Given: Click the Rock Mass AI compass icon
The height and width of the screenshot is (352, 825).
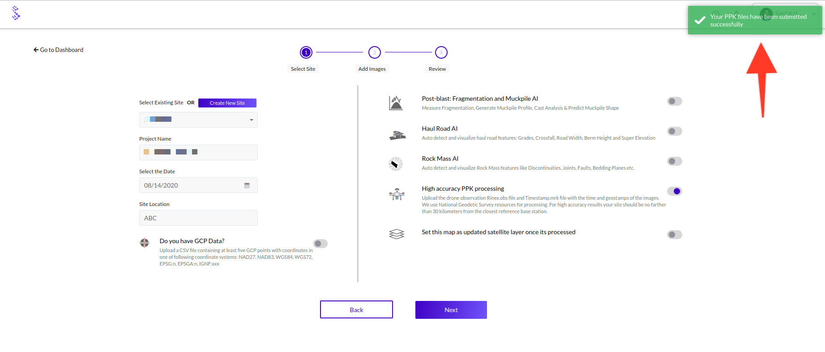Looking at the screenshot, I should coord(396,164).
